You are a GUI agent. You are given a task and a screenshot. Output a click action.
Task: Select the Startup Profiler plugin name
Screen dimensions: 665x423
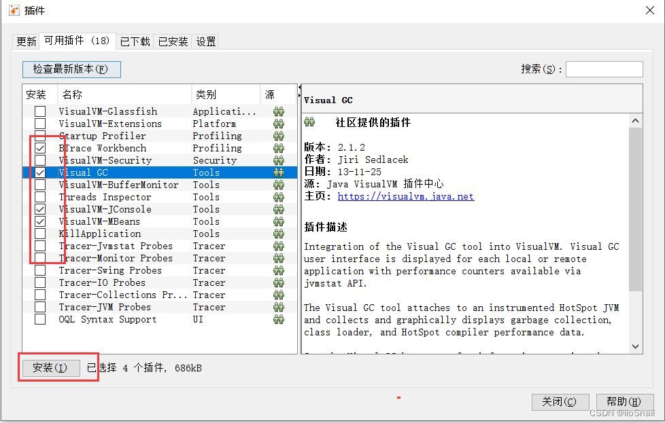pyautogui.click(x=102, y=136)
